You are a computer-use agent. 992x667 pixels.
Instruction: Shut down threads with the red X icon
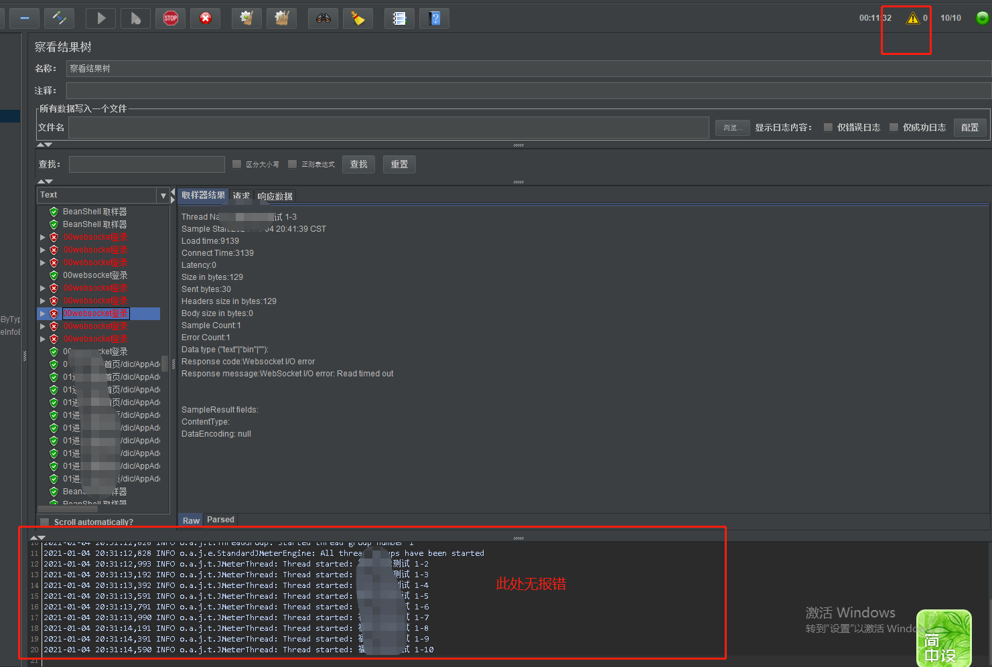[x=206, y=18]
